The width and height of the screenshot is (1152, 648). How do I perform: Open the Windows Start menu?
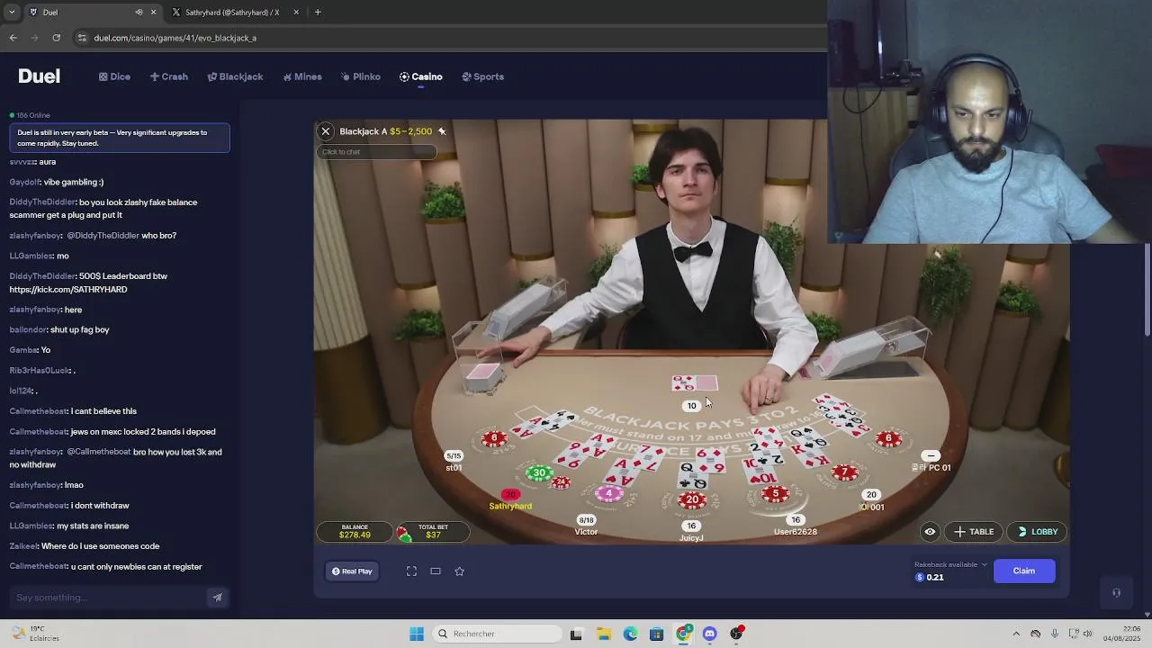(x=417, y=634)
